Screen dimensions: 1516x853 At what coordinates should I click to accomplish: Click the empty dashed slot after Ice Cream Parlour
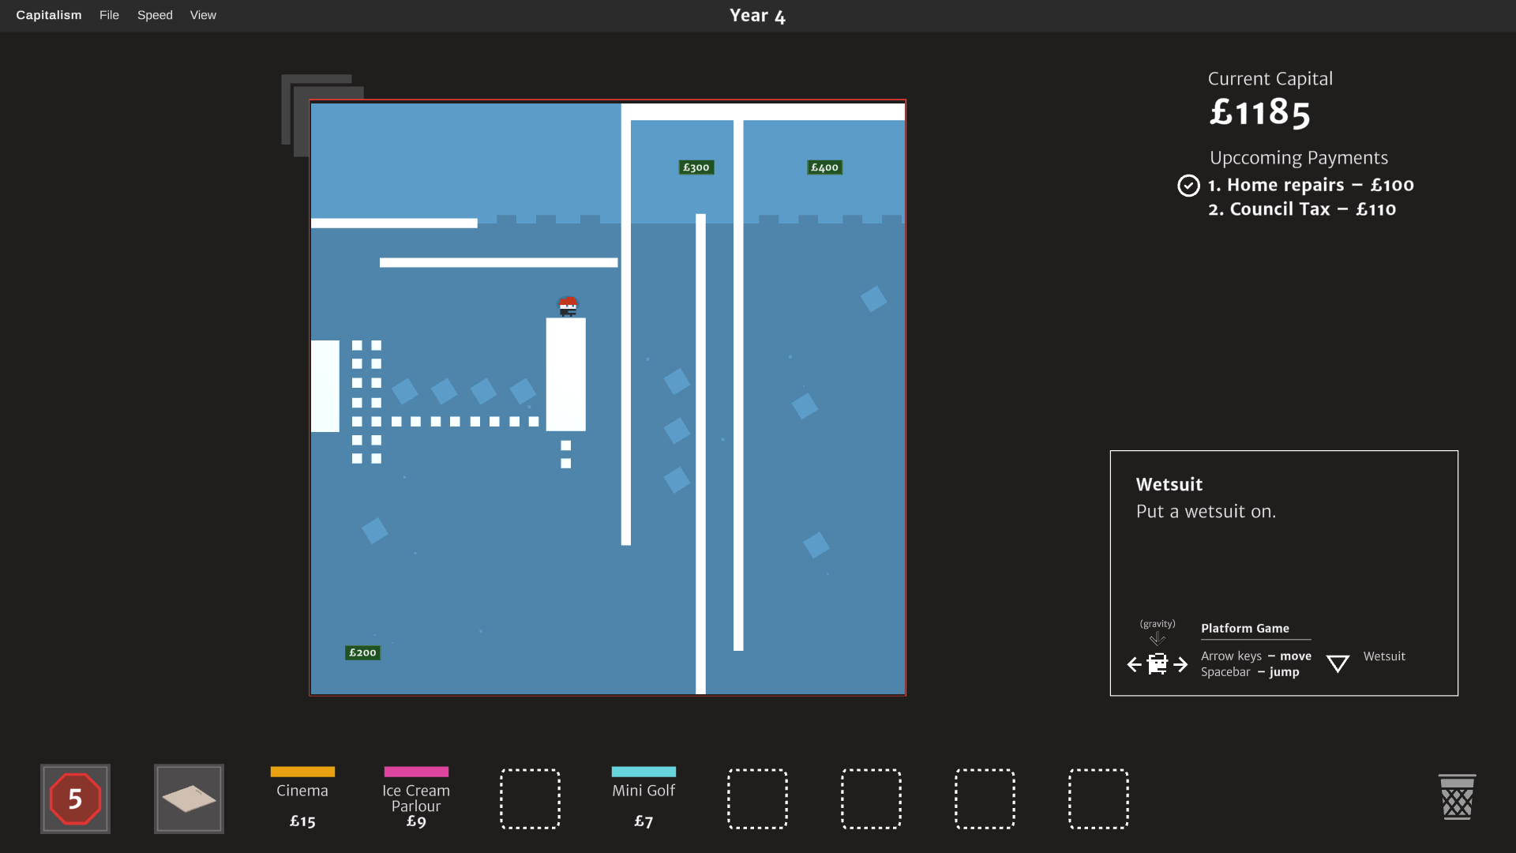click(530, 799)
